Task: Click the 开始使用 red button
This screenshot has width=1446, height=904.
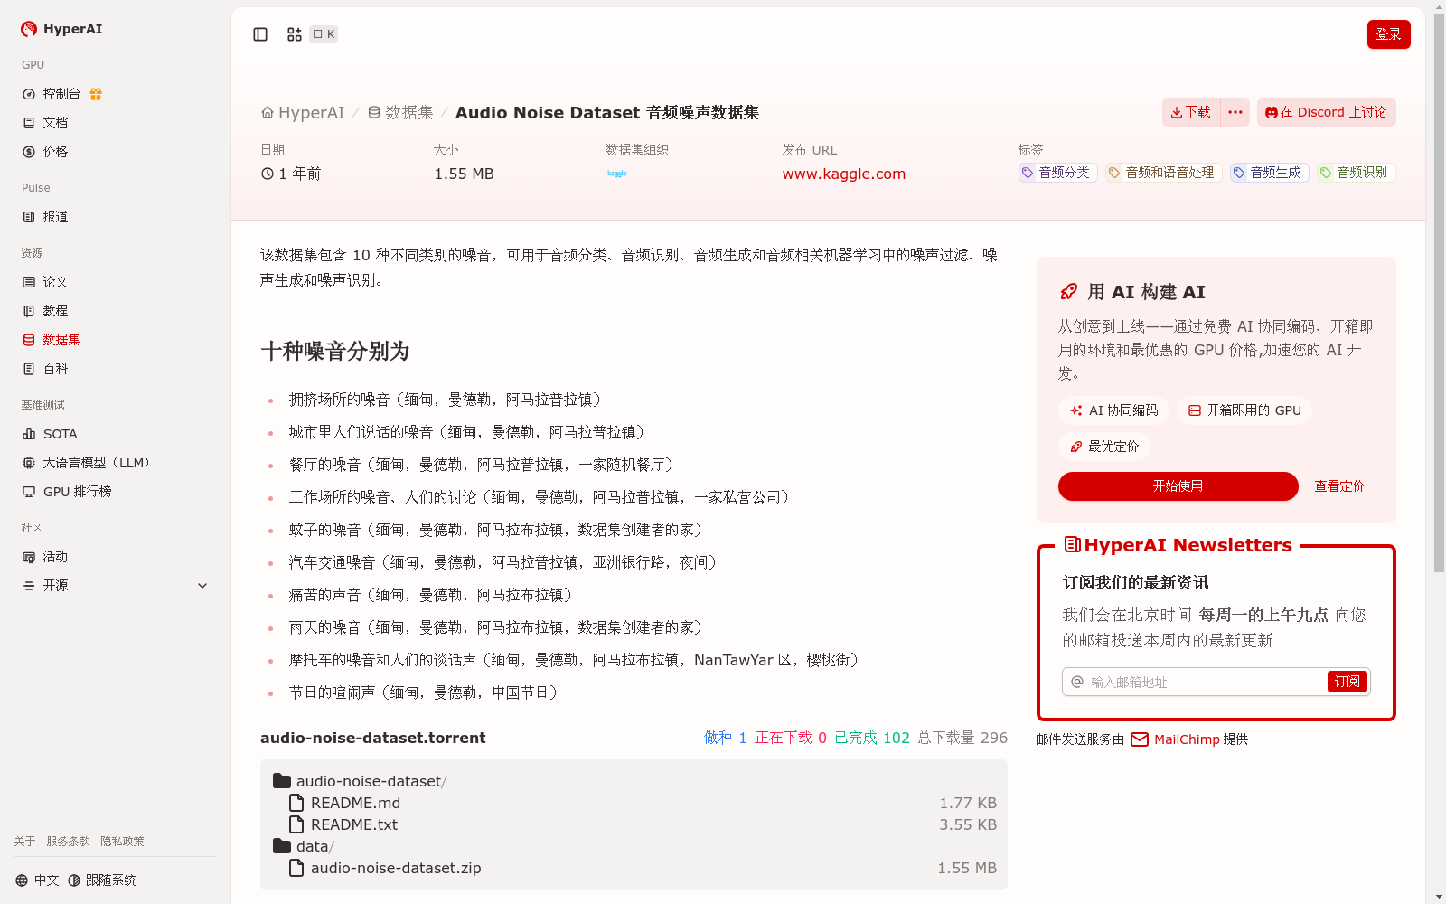Action: click(1178, 486)
